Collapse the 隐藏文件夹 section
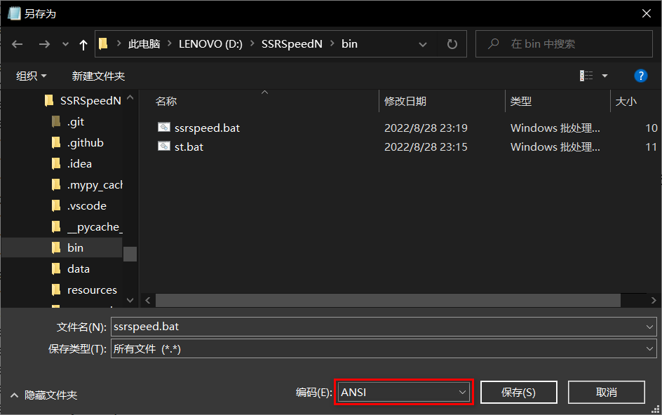Image resolution: width=662 pixels, height=415 pixels. (14, 395)
